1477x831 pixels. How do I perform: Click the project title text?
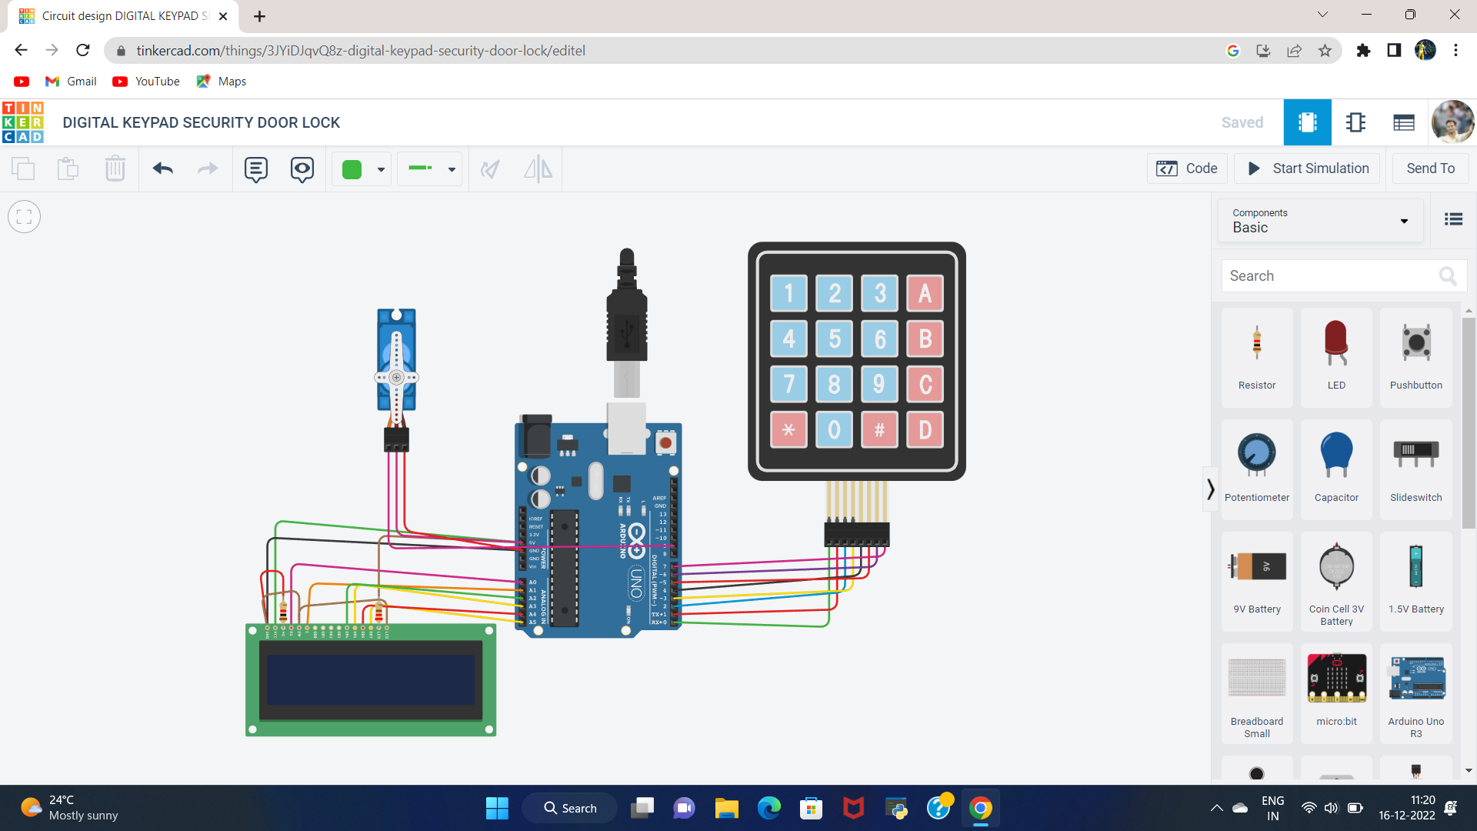(x=201, y=122)
